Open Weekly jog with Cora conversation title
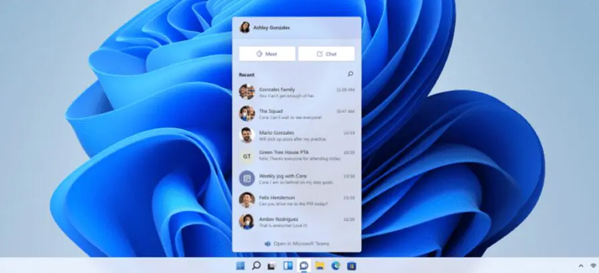 click(283, 176)
